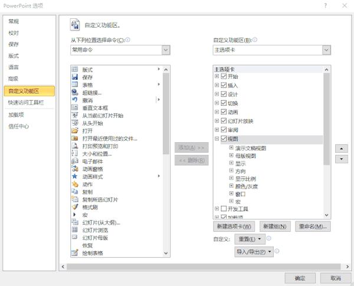Viewport: 354px width, 286px height.
Task: Open the 重置 dropdown button
Action: pyautogui.click(x=250, y=239)
